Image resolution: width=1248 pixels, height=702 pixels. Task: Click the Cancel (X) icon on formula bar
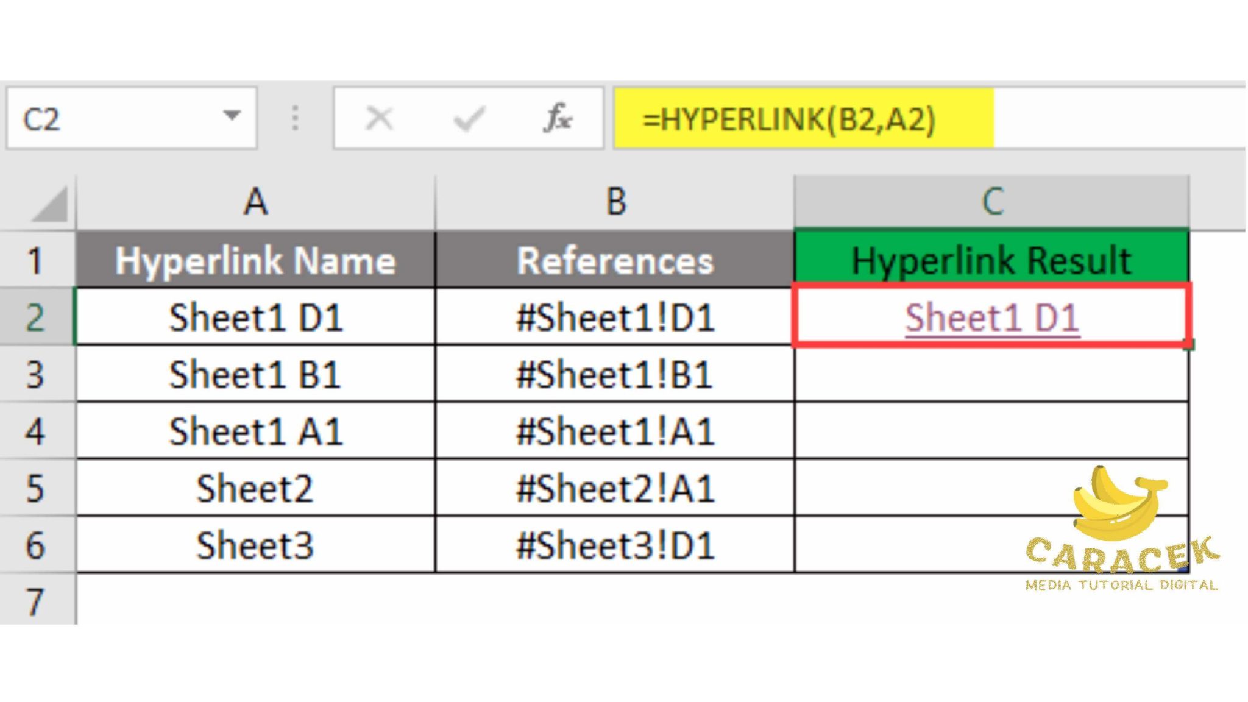pyautogui.click(x=379, y=119)
